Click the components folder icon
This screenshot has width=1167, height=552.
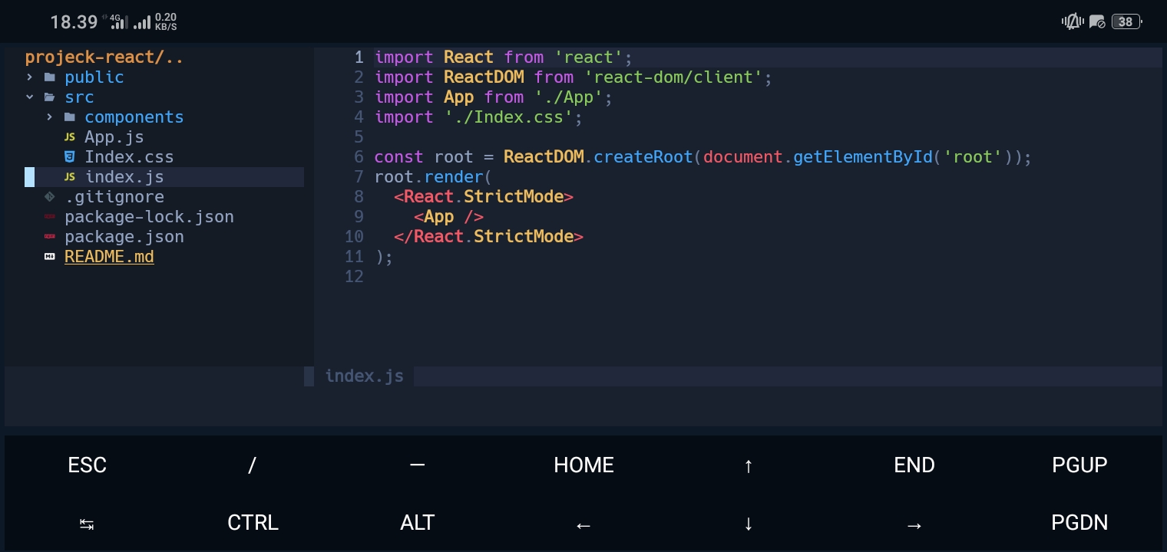click(x=70, y=117)
